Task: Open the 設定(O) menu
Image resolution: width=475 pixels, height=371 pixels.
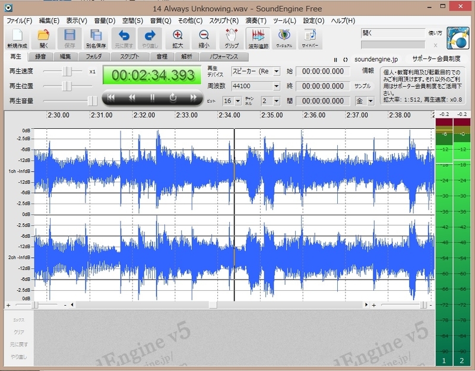Action: point(313,21)
